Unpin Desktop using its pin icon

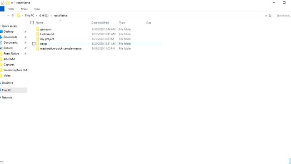[x=25, y=31]
